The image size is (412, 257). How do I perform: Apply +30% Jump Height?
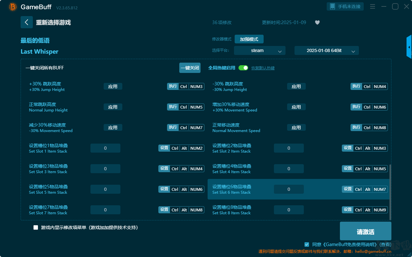pyautogui.click(x=113, y=86)
